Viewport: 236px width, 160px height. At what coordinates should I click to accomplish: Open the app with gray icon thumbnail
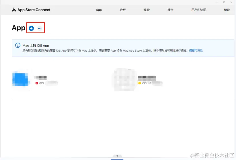pos(124,80)
